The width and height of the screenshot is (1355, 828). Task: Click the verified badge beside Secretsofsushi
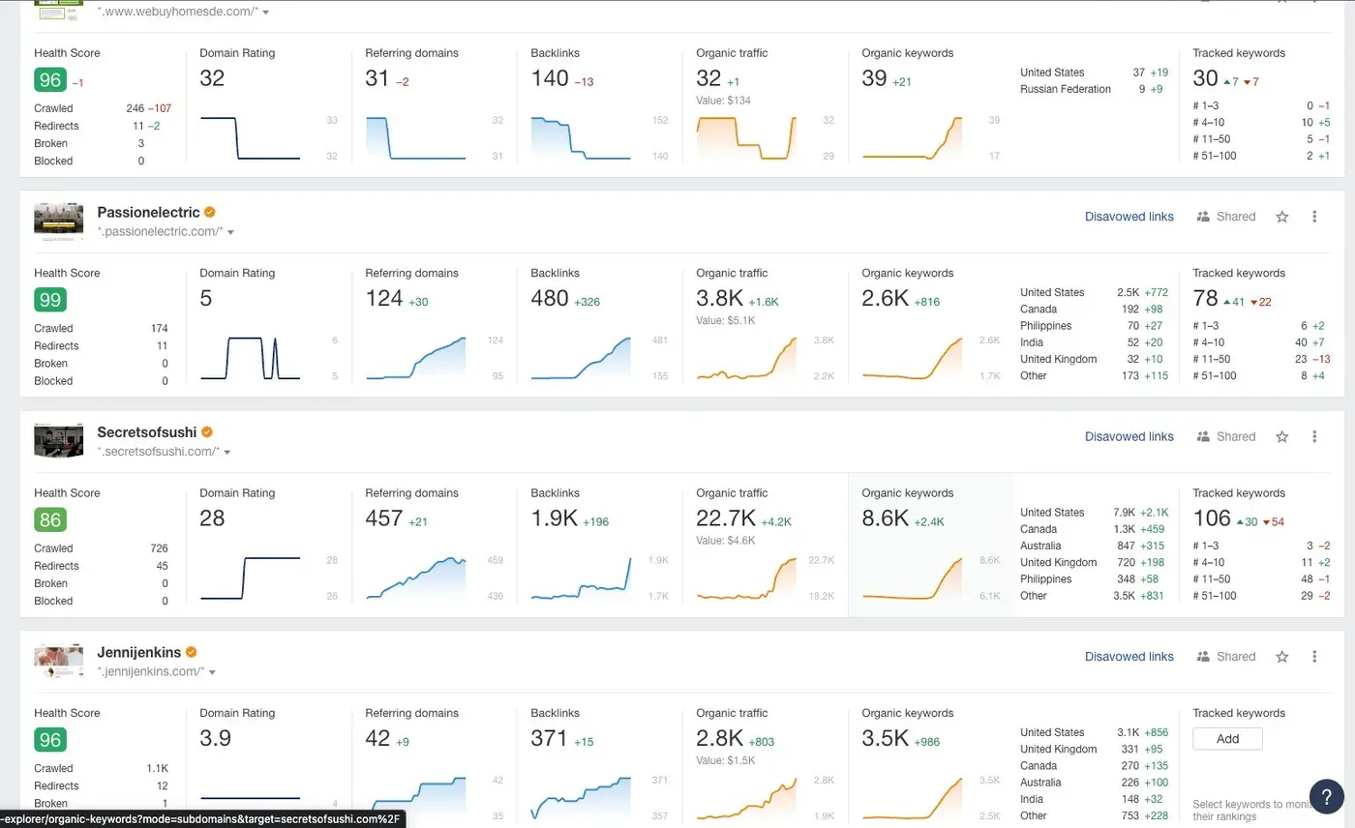(207, 432)
